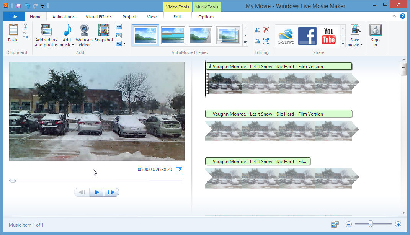The image size is (410, 235).
Task: Share the movie to YouTube
Action: (328, 36)
